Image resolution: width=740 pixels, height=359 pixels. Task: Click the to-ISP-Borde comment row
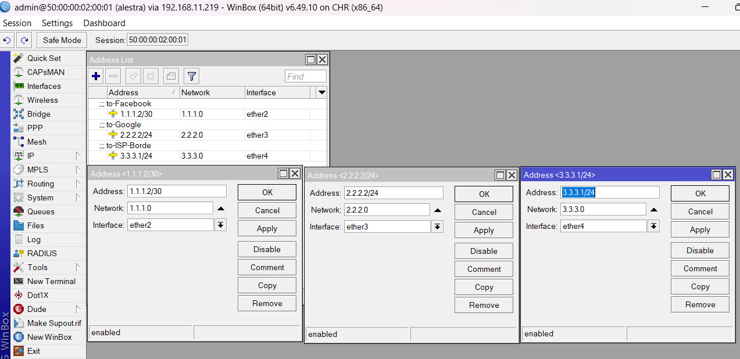208,145
